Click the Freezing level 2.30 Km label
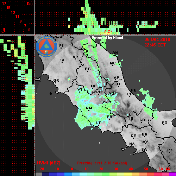Image resolution: width=176 pixels, height=176 pixels. point(102,163)
